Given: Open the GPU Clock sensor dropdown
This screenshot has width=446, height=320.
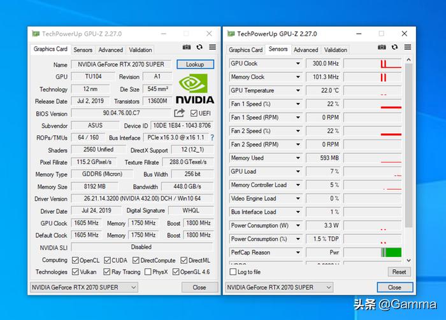Looking at the screenshot, I should point(298,64).
